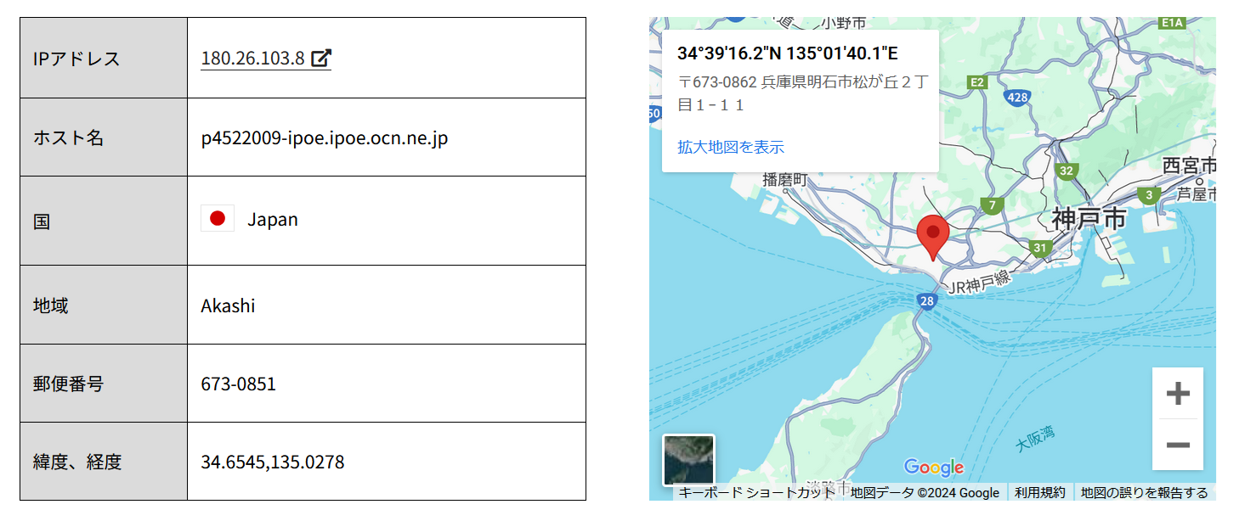This screenshot has width=1239, height=510.
Task: Click E2 expressway marker on map
Action: 977,82
